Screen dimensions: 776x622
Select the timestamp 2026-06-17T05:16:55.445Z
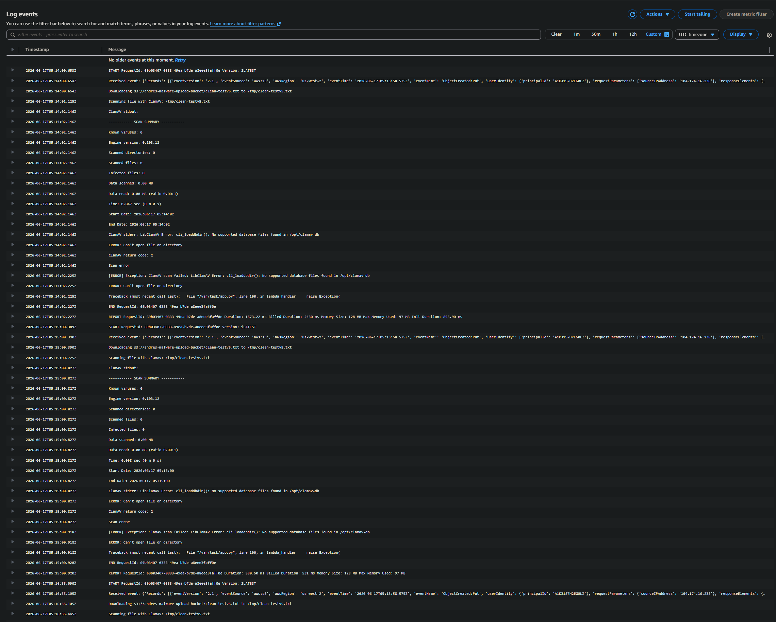click(x=51, y=614)
